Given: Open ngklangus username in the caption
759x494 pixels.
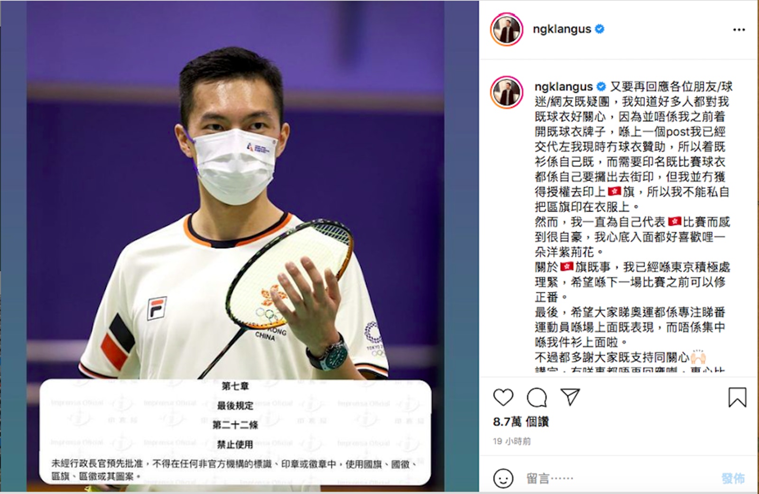Looking at the screenshot, I should [564, 87].
